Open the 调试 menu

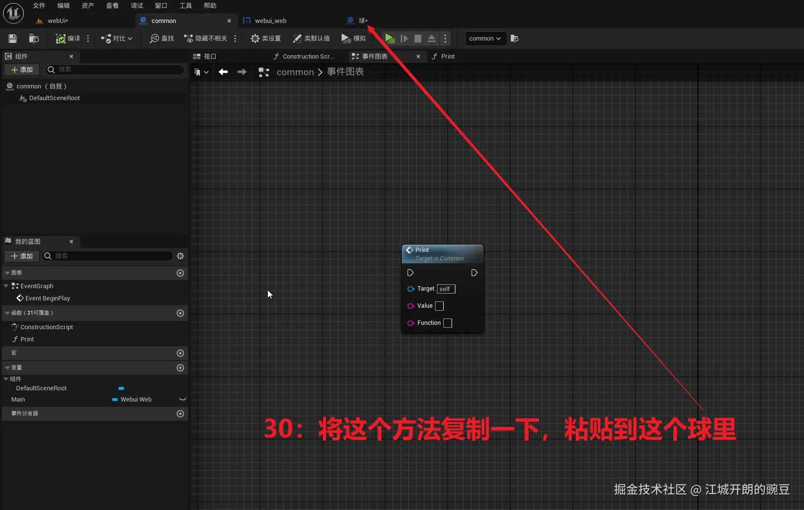(x=137, y=6)
